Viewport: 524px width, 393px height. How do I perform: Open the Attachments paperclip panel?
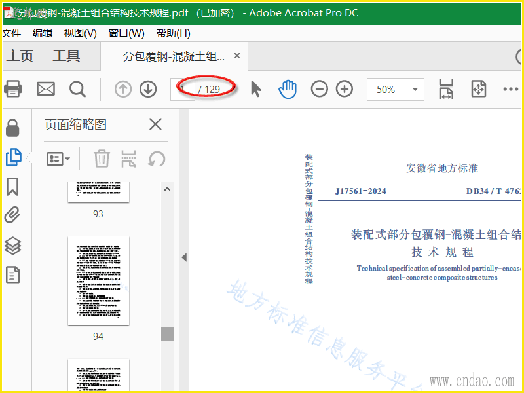[x=12, y=215]
